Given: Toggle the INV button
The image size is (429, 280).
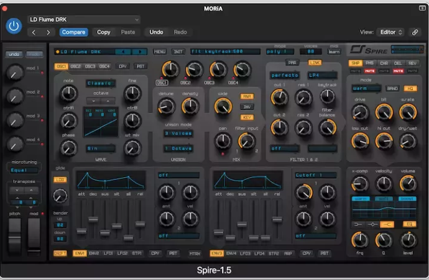Looking at the screenshot, I should (x=247, y=107).
